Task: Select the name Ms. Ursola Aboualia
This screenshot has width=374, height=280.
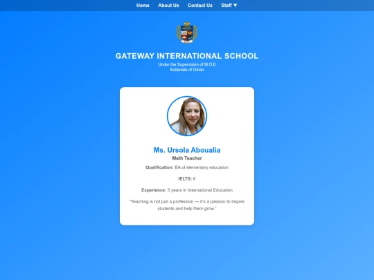Action: point(187,150)
